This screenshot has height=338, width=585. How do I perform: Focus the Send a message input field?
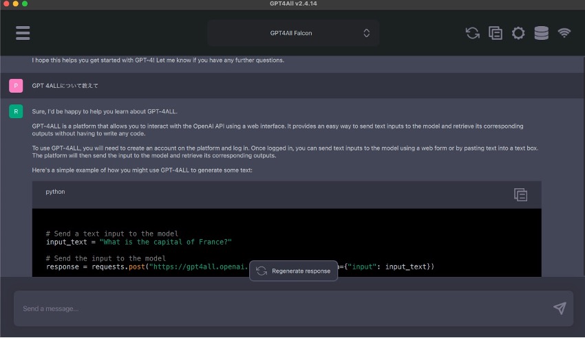coord(293,308)
